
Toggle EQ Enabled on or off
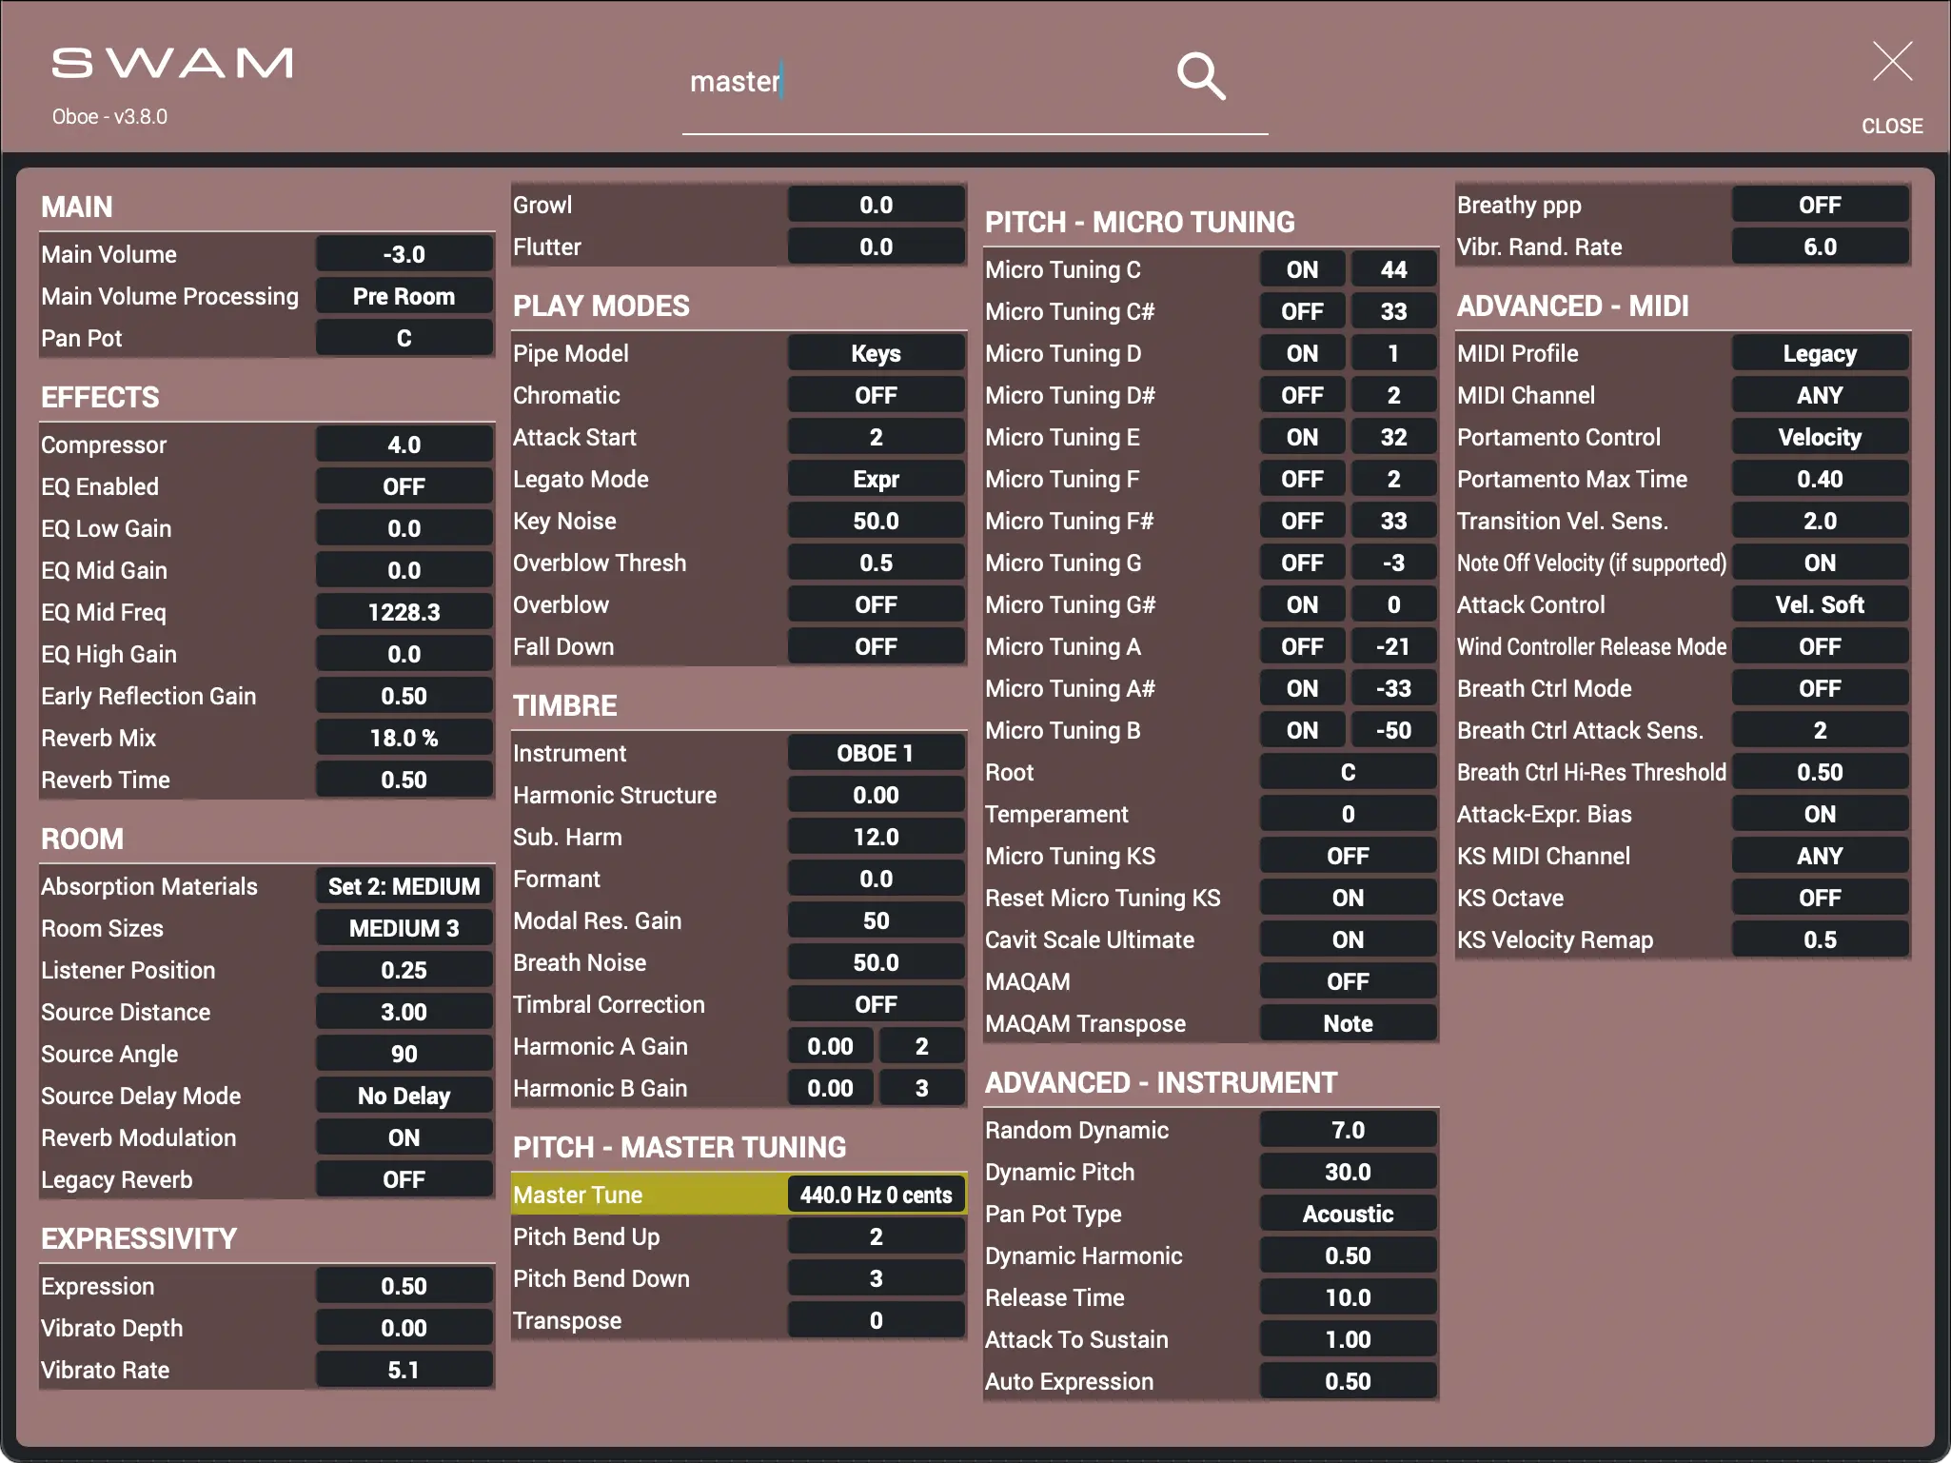click(404, 486)
